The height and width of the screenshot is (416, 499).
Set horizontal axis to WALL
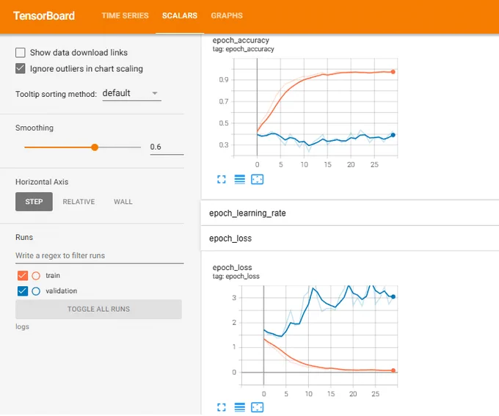click(x=123, y=202)
